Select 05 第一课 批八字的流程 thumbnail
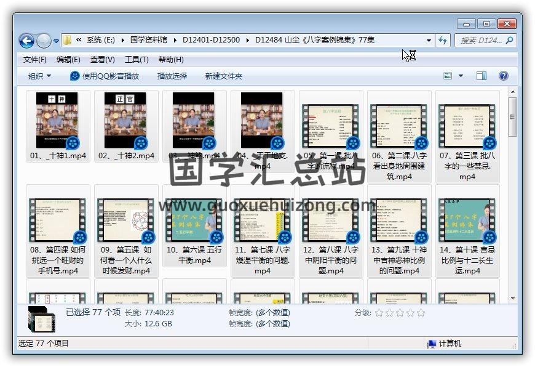 (331, 126)
